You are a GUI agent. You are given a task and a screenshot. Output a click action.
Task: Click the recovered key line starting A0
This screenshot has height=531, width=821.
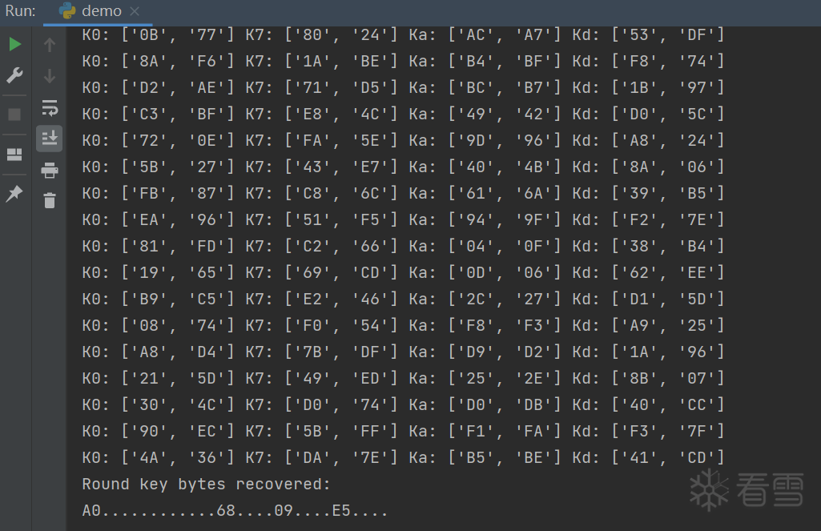pyautogui.click(x=235, y=511)
